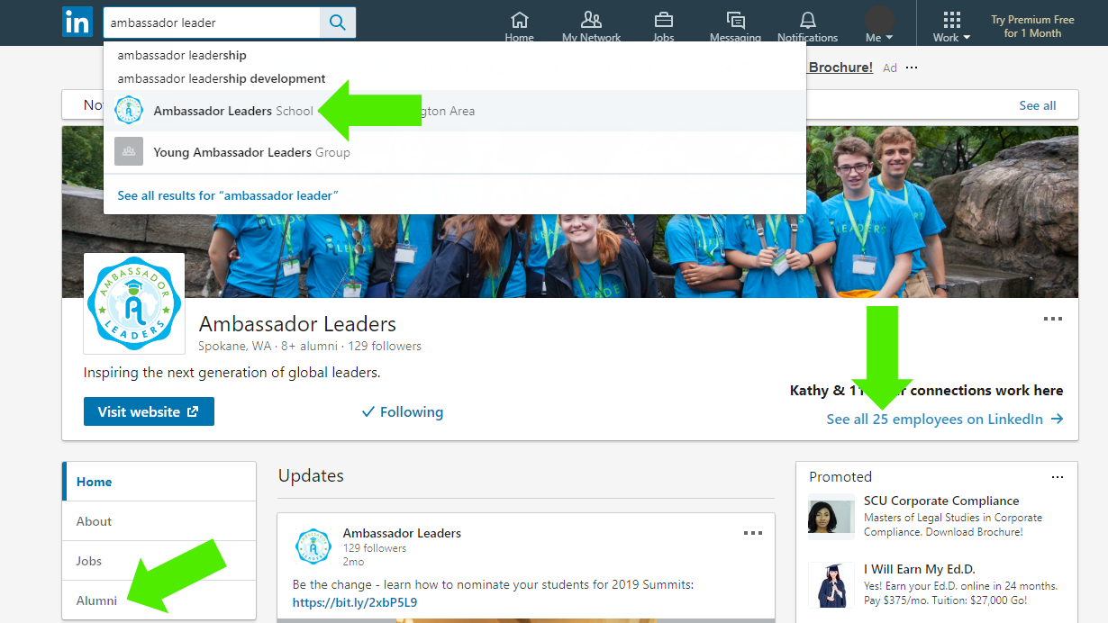The height and width of the screenshot is (623, 1108).
Task: Open the Notifications bell icon
Action: (807, 27)
